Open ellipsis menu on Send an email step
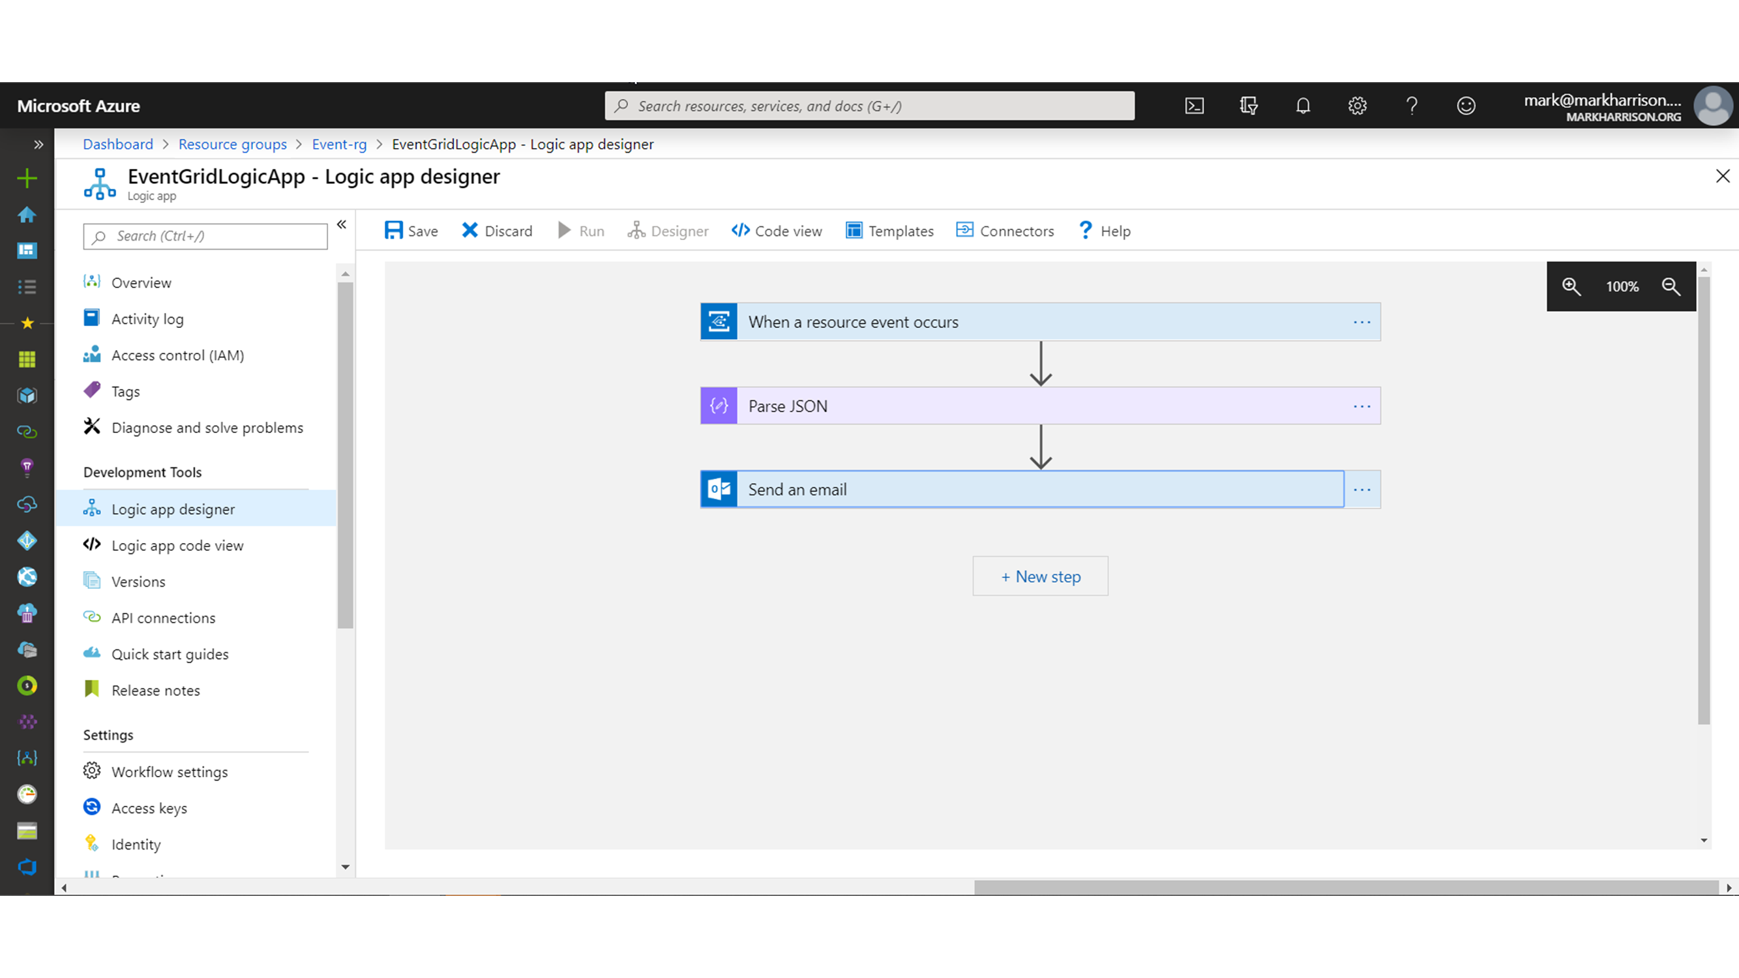This screenshot has width=1739, height=978. (x=1361, y=490)
